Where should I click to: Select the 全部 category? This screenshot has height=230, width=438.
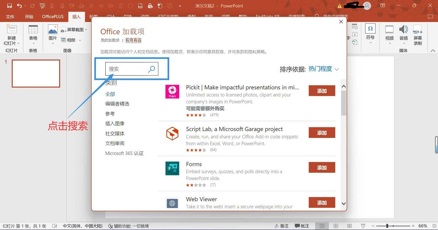110,94
